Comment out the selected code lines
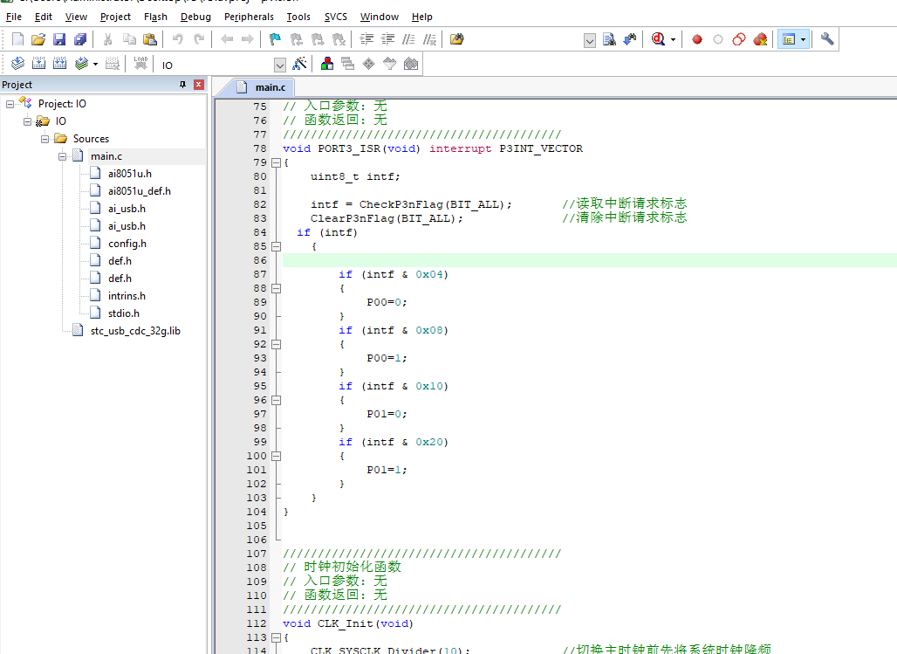Image resolution: width=897 pixels, height=654 pixels. coord(408,39)
